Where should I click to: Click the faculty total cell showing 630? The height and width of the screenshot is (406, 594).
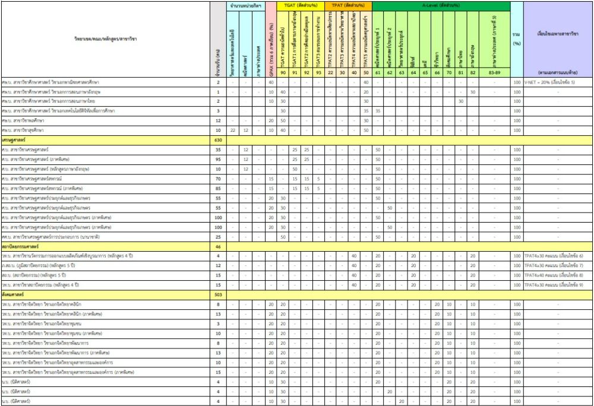click(218, 139)
